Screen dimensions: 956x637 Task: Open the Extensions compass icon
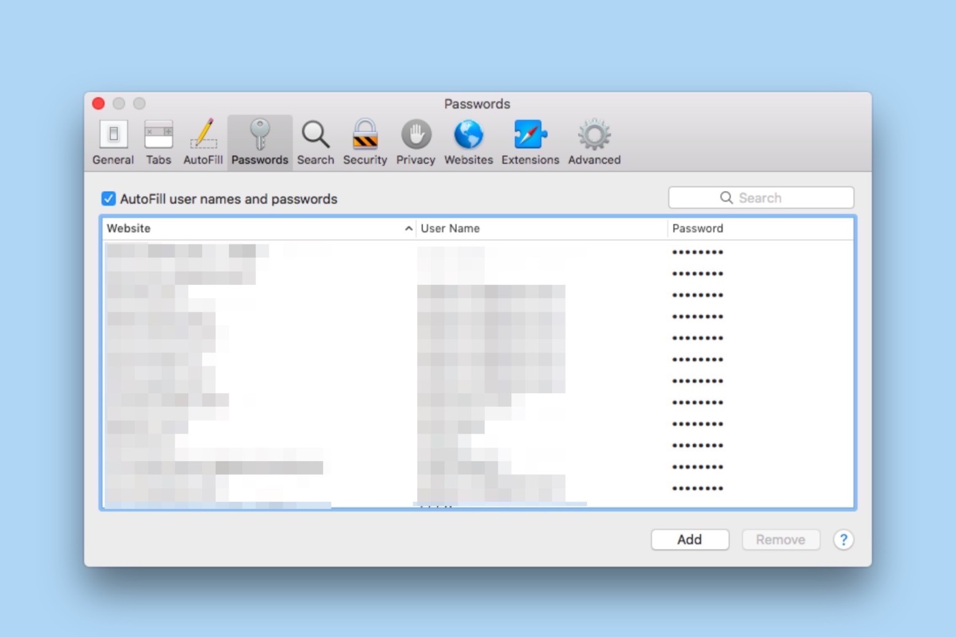529,141
